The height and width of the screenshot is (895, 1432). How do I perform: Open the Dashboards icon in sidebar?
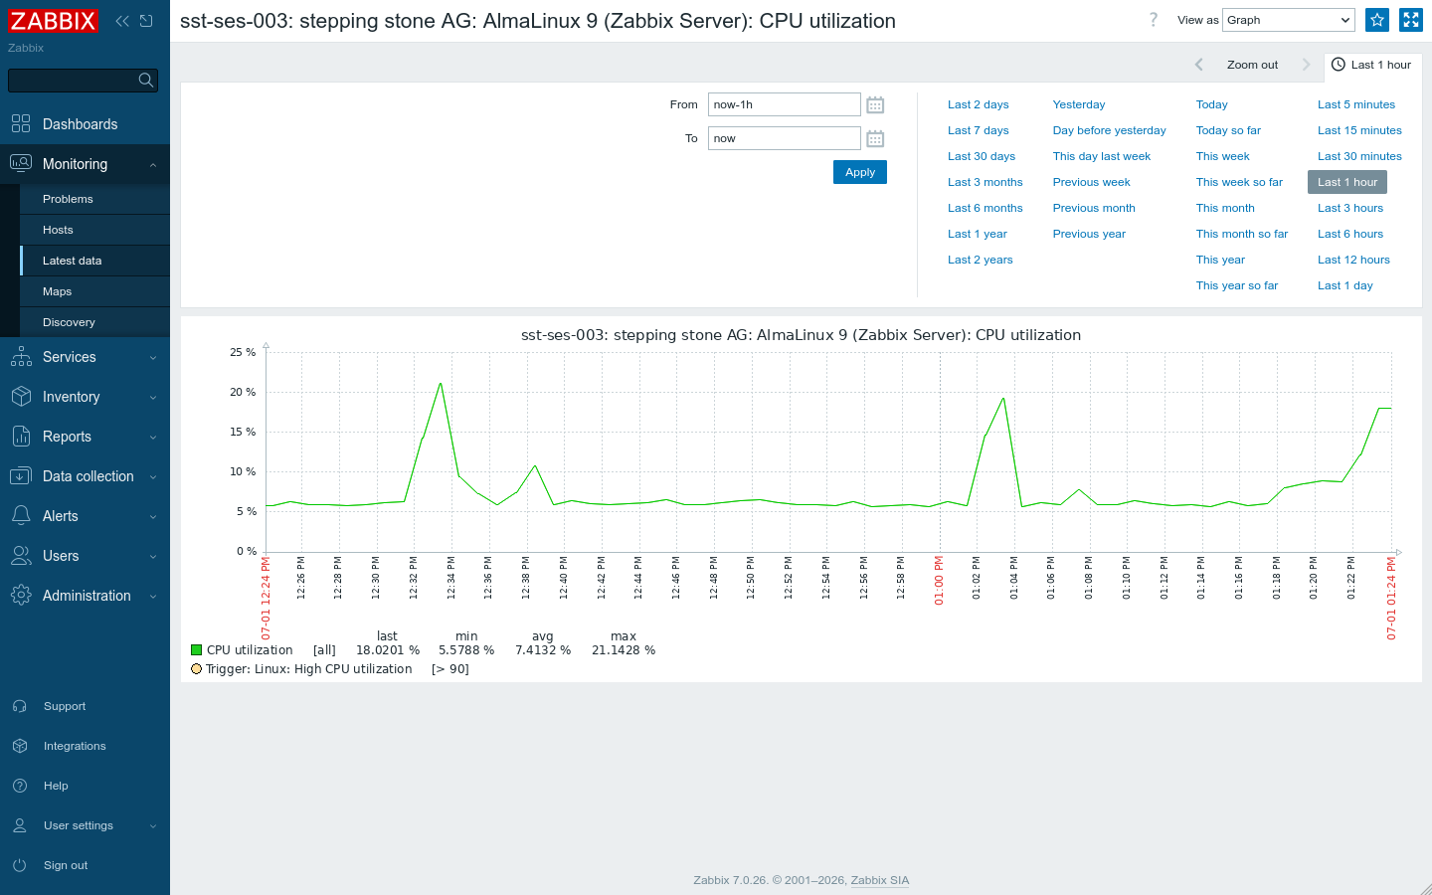tap(21, 124)
